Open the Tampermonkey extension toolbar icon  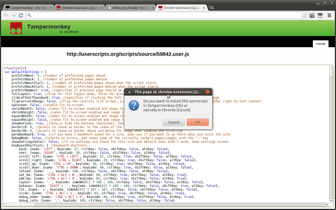320,15
